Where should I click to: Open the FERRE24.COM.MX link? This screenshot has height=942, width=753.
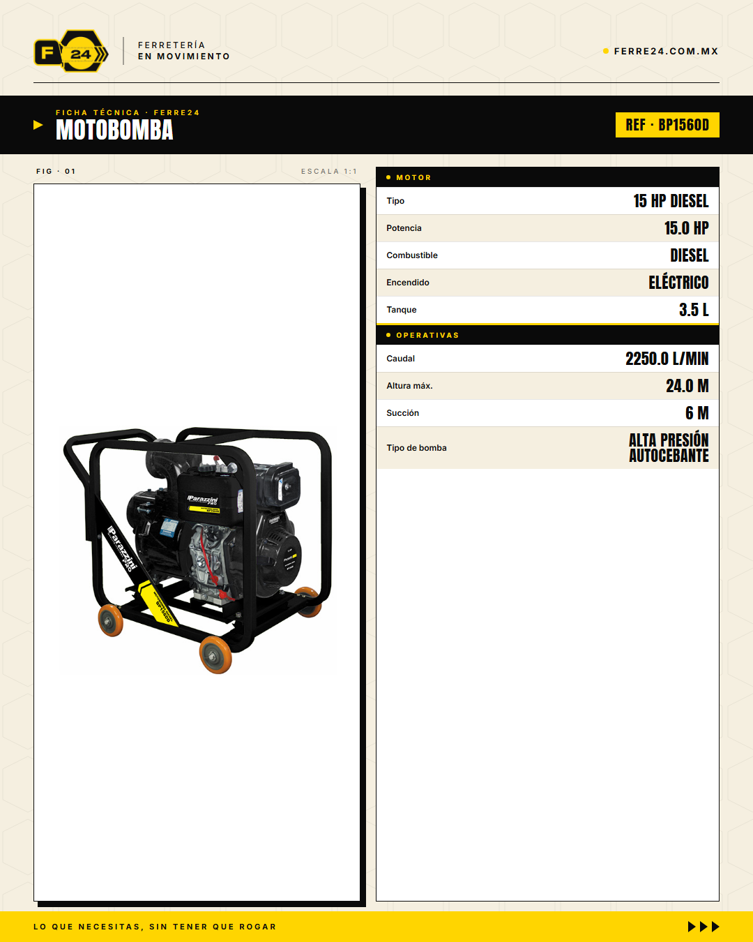pyautogui.click(x=666, y=51)
